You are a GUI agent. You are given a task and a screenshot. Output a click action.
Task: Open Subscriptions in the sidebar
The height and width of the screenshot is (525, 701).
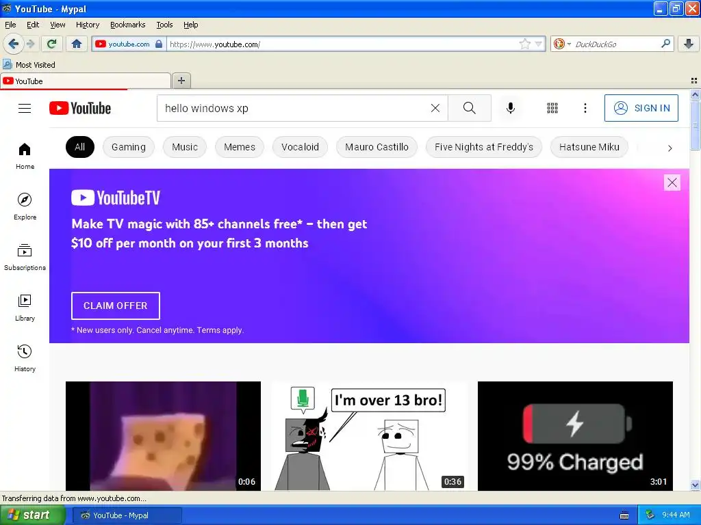(25, 257)
